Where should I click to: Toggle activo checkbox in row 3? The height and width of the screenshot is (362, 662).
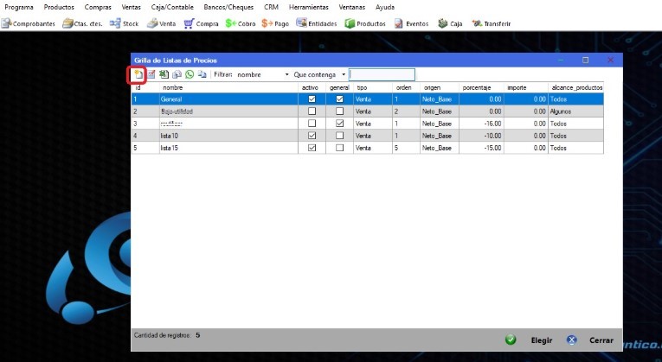coord(312,124)
